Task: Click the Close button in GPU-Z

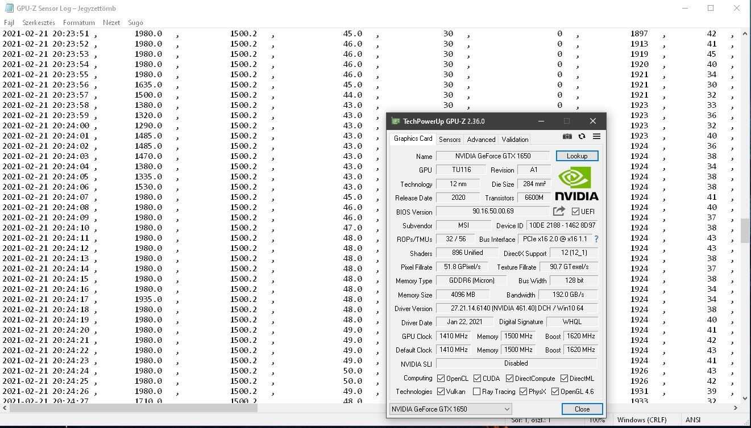Action: (582, 409)
